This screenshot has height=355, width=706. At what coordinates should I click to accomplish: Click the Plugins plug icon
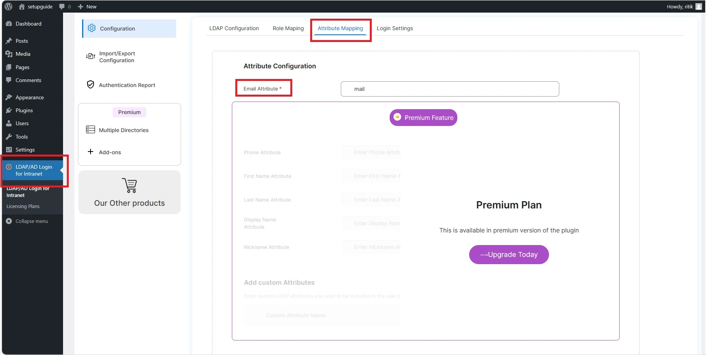(9, 110)
